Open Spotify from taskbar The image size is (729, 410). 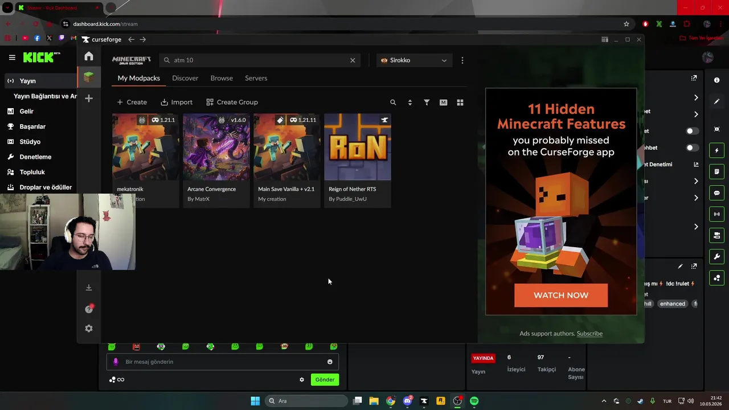474,401
